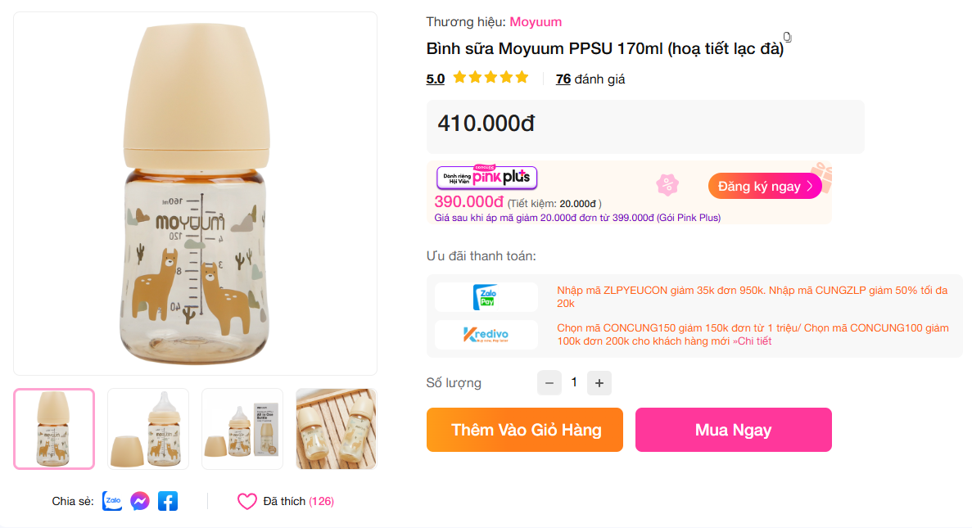Open the Moyuum brand page
The height and width of the screenshot is (528, 972).
coord(536,21)
